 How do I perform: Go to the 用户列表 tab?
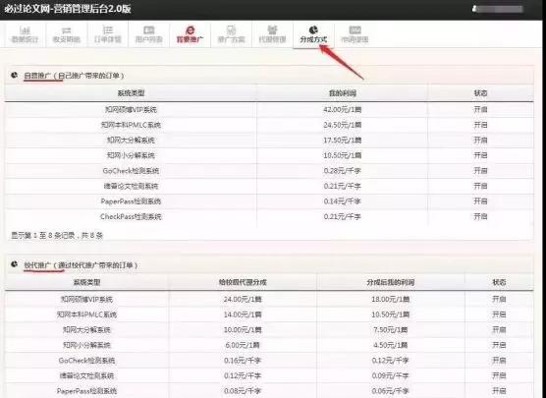pyautogui.click(x=148, y=34)
